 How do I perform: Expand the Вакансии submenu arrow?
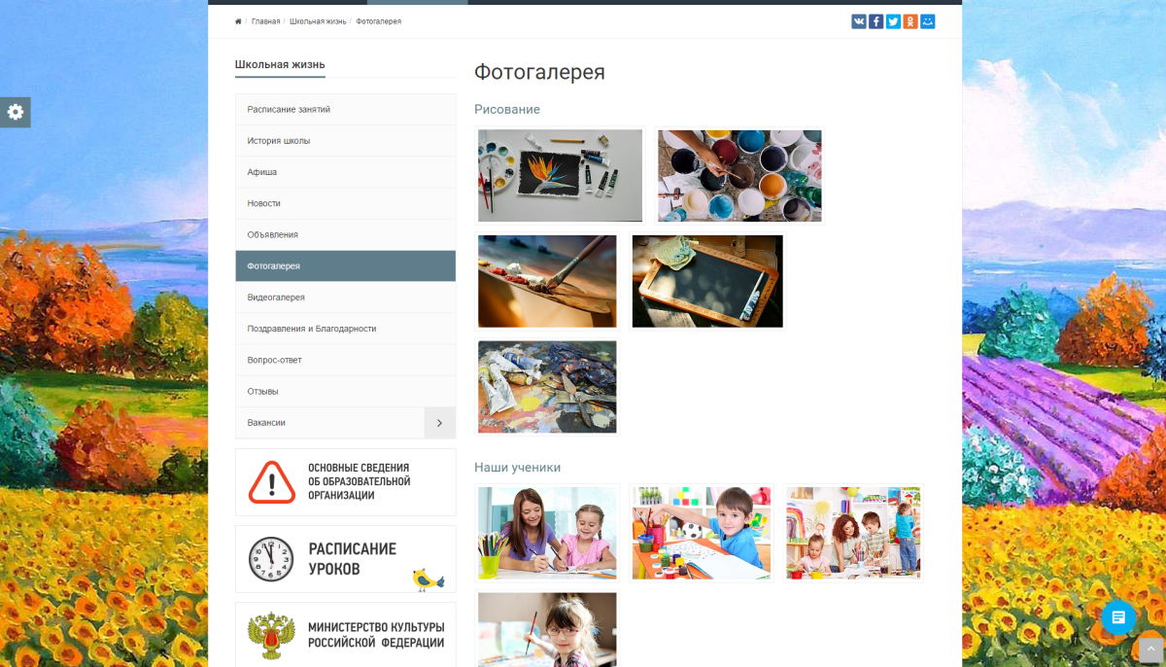[439, 422]
